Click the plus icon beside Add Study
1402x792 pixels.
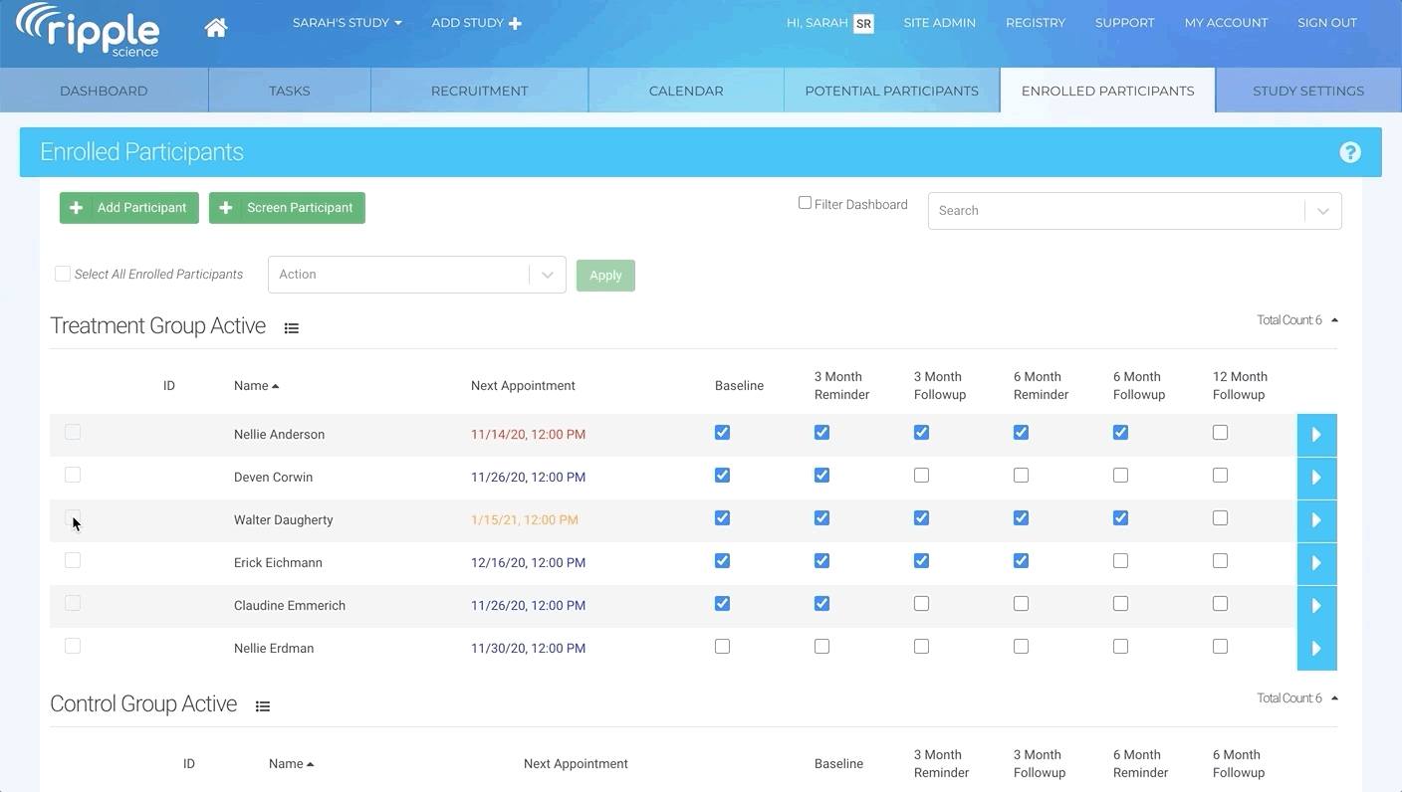click(515, 23)
